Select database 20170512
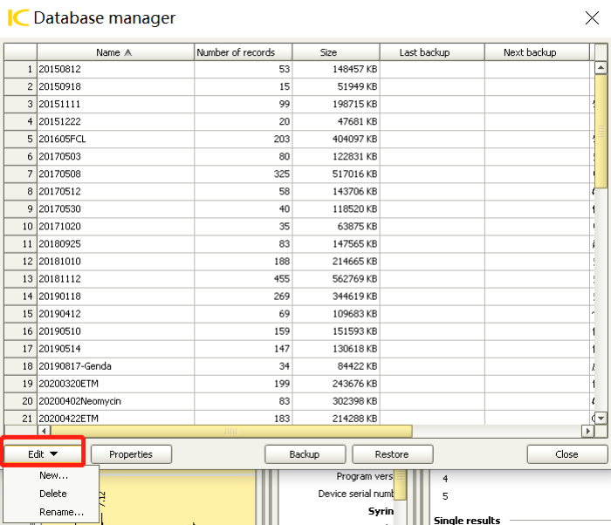611x525 pixels. [x=115, y=192]
